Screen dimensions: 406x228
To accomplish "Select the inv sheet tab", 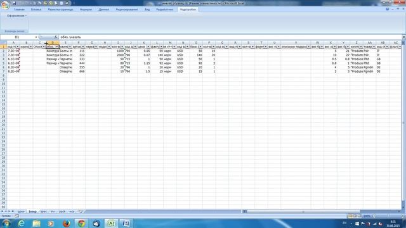I will (53, 212).
